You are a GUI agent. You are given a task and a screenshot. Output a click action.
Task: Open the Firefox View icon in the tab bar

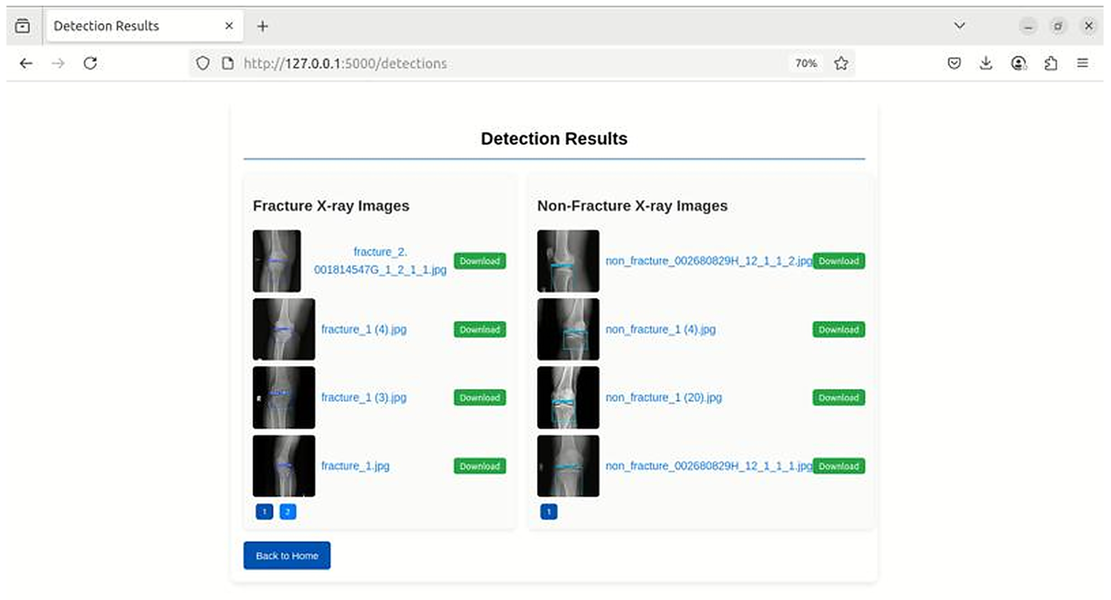point(22,26)
